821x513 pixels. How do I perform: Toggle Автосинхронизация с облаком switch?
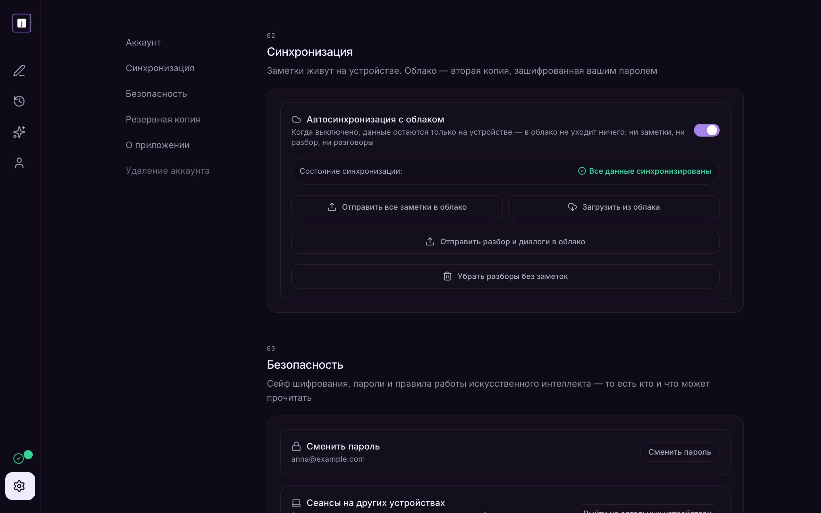pos(707,130)
